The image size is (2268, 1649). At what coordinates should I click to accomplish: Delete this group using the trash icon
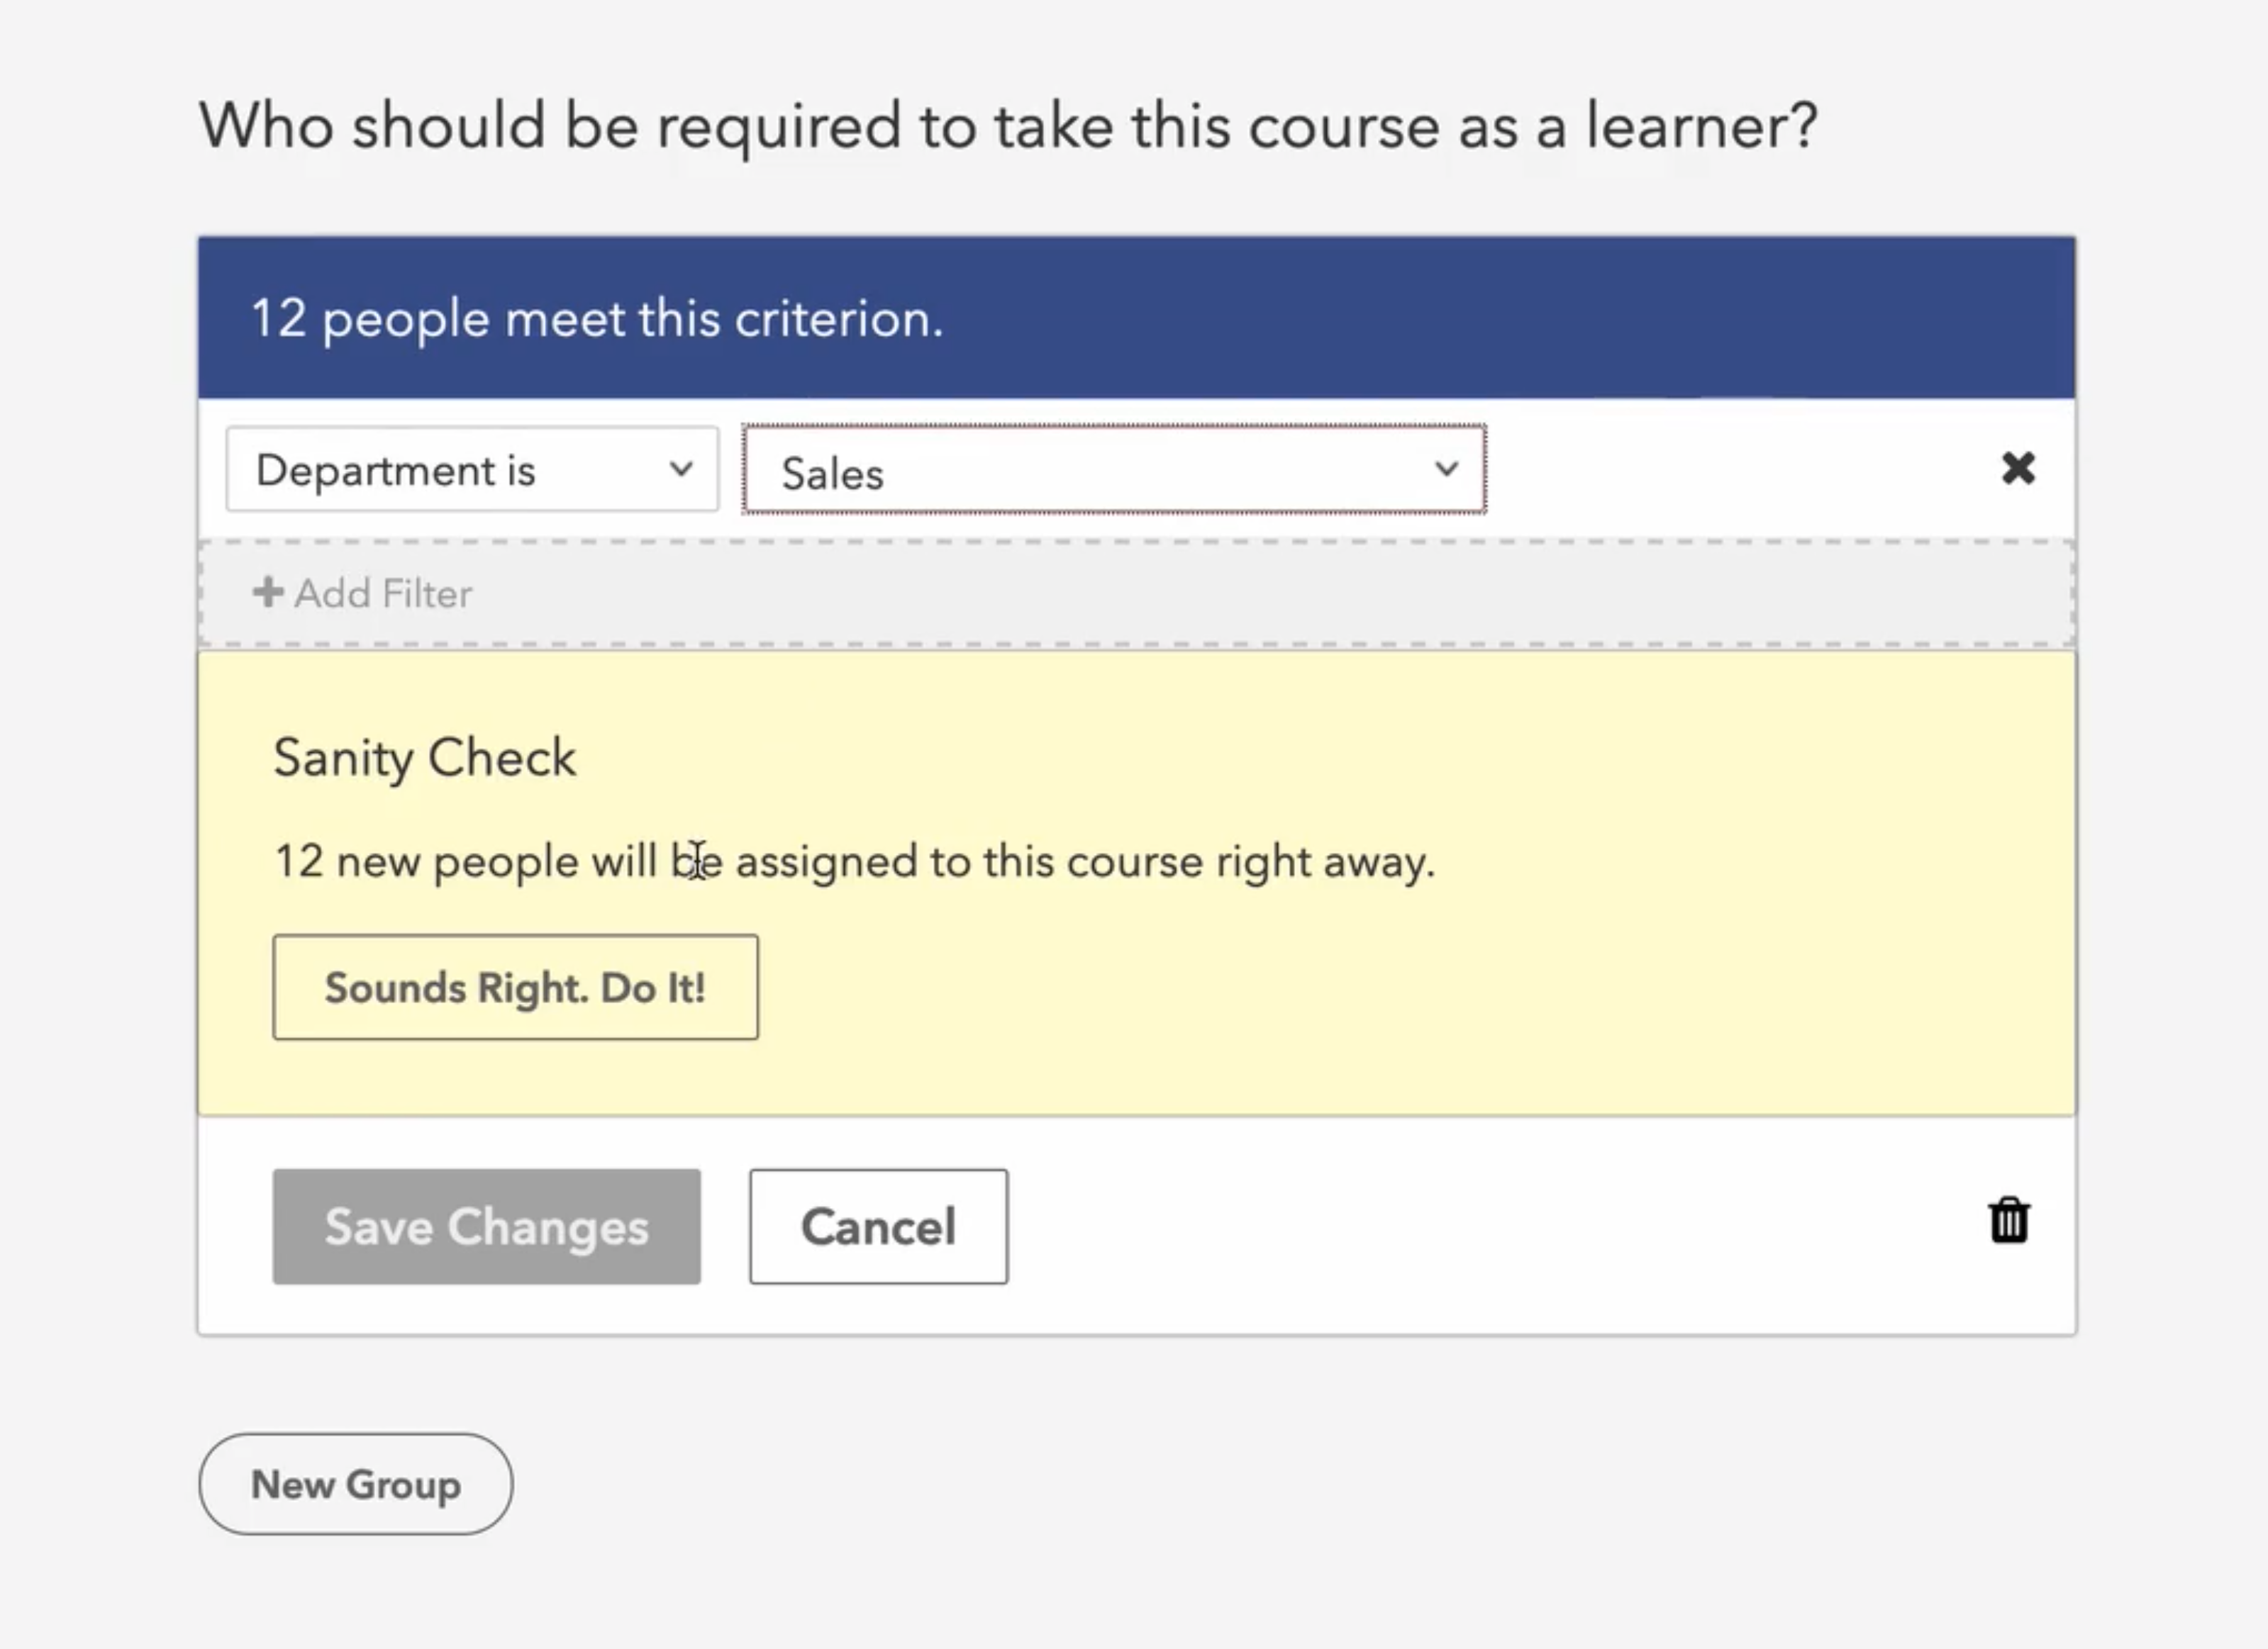[2008, 1220]
